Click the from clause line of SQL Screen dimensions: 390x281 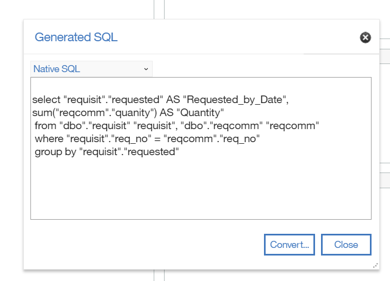177,126
